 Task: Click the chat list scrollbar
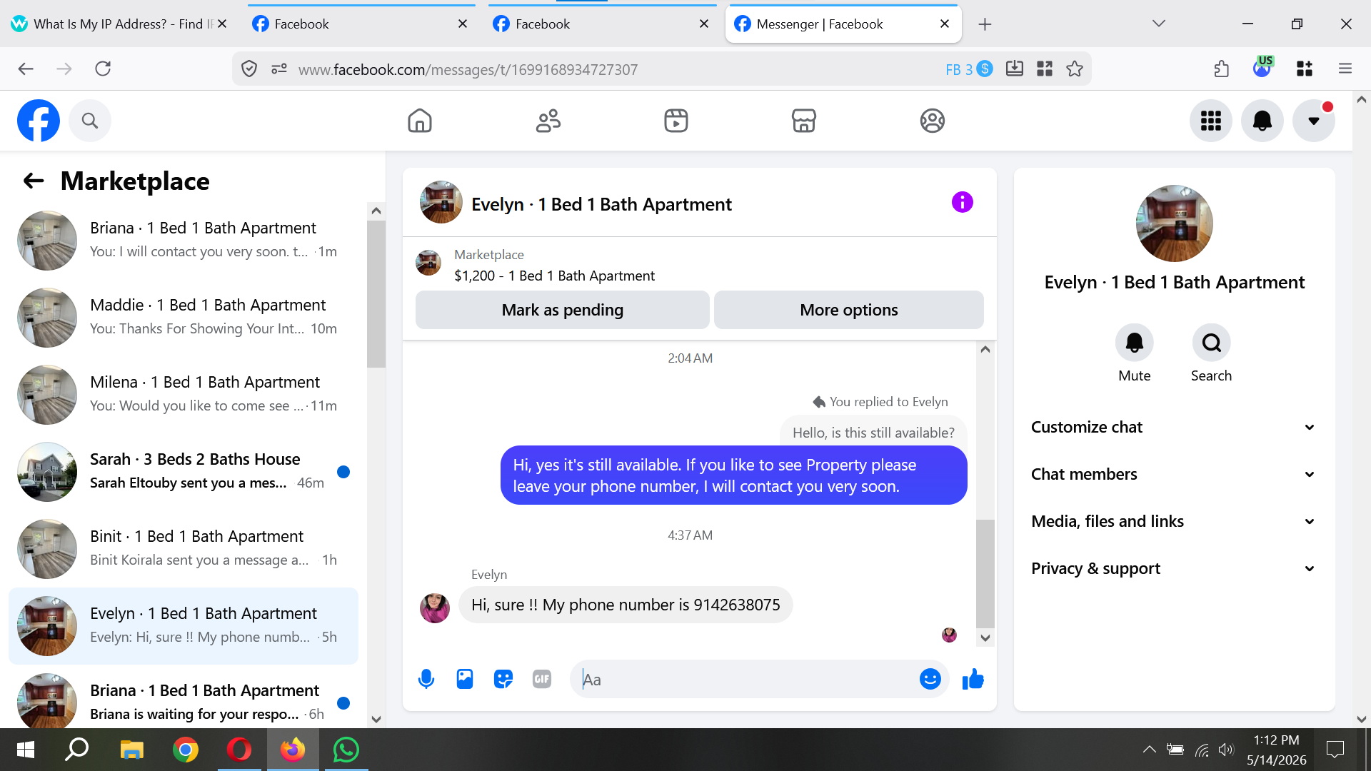point(376,293)
